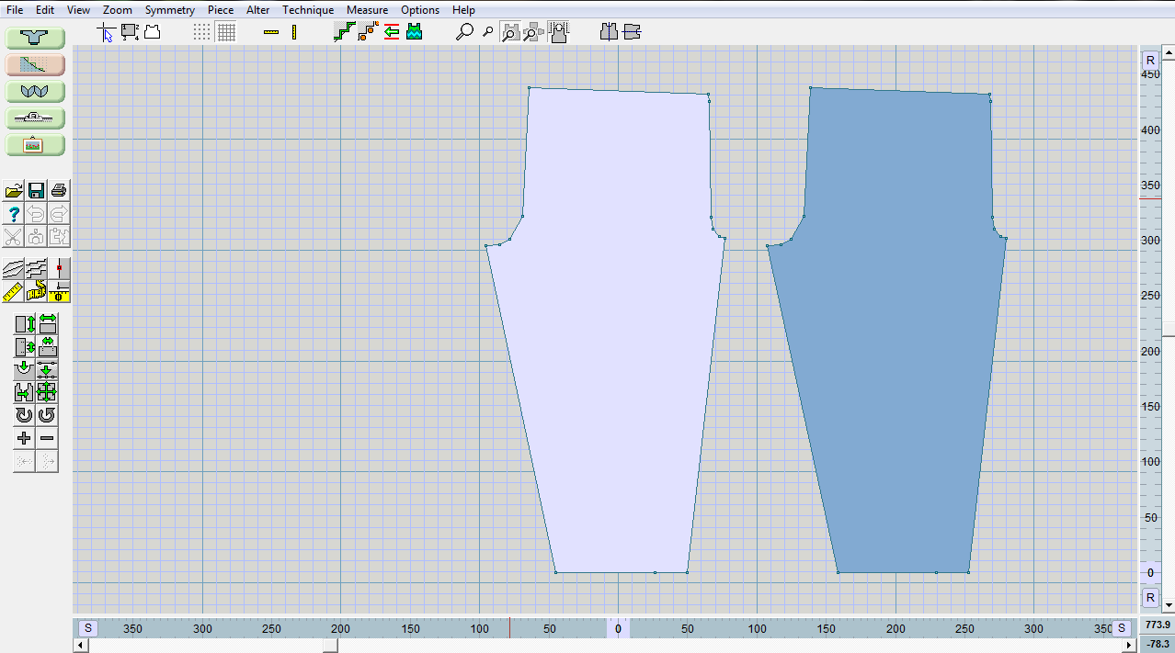
Task: Select the garment outline shape icon
Action: [153, 32]
